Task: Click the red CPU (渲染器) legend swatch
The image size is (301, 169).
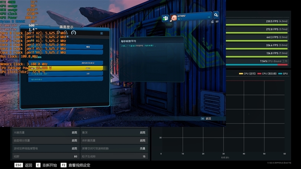Action: tap(259, 74)
